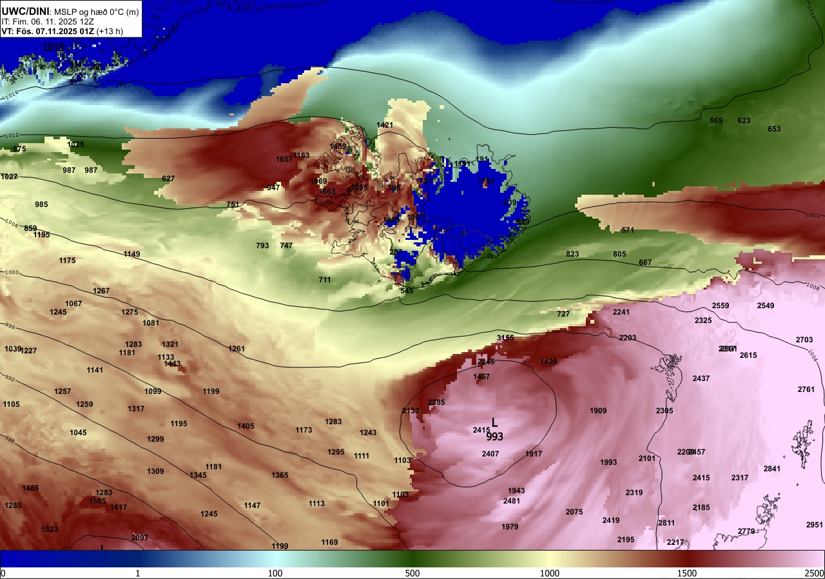Click the 2761 height value
The width and height of the screenshot is (825, 579).
[x=806, y=389]
